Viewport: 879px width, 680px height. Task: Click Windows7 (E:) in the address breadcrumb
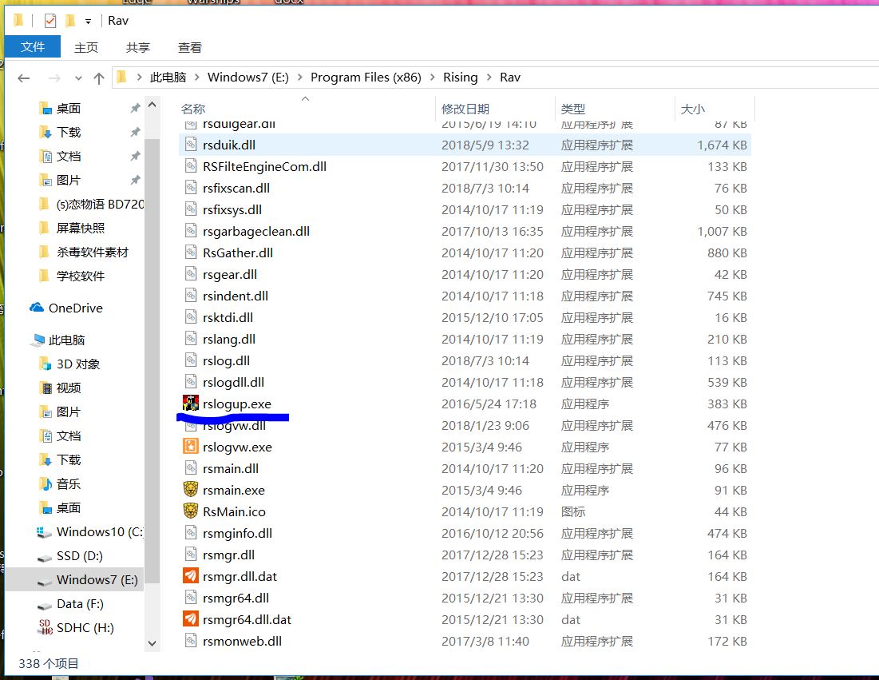[248, 78]
